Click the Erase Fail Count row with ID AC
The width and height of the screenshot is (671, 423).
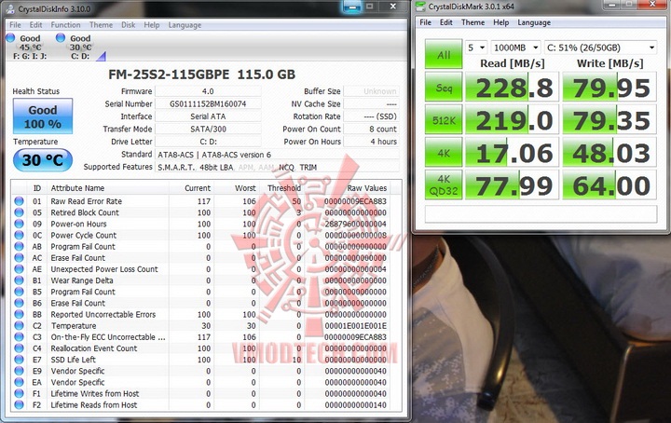coord(206,257)
